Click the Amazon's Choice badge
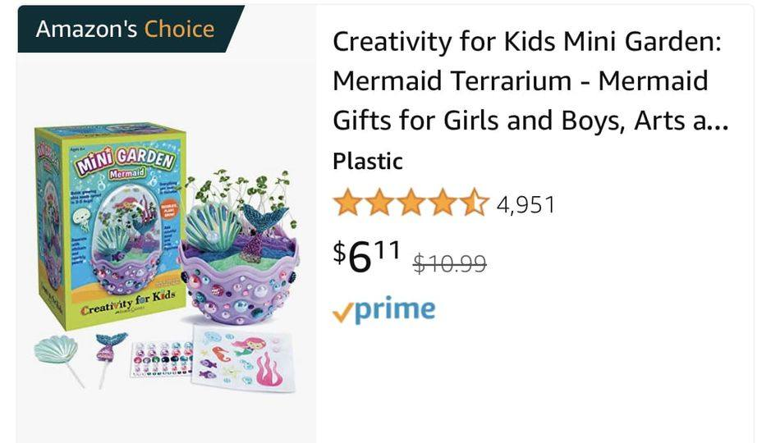The width and height of the screenshot is (771, 443). (x=125, y=30)
